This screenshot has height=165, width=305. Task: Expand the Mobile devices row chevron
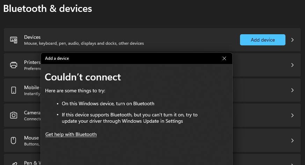[292, 90]
